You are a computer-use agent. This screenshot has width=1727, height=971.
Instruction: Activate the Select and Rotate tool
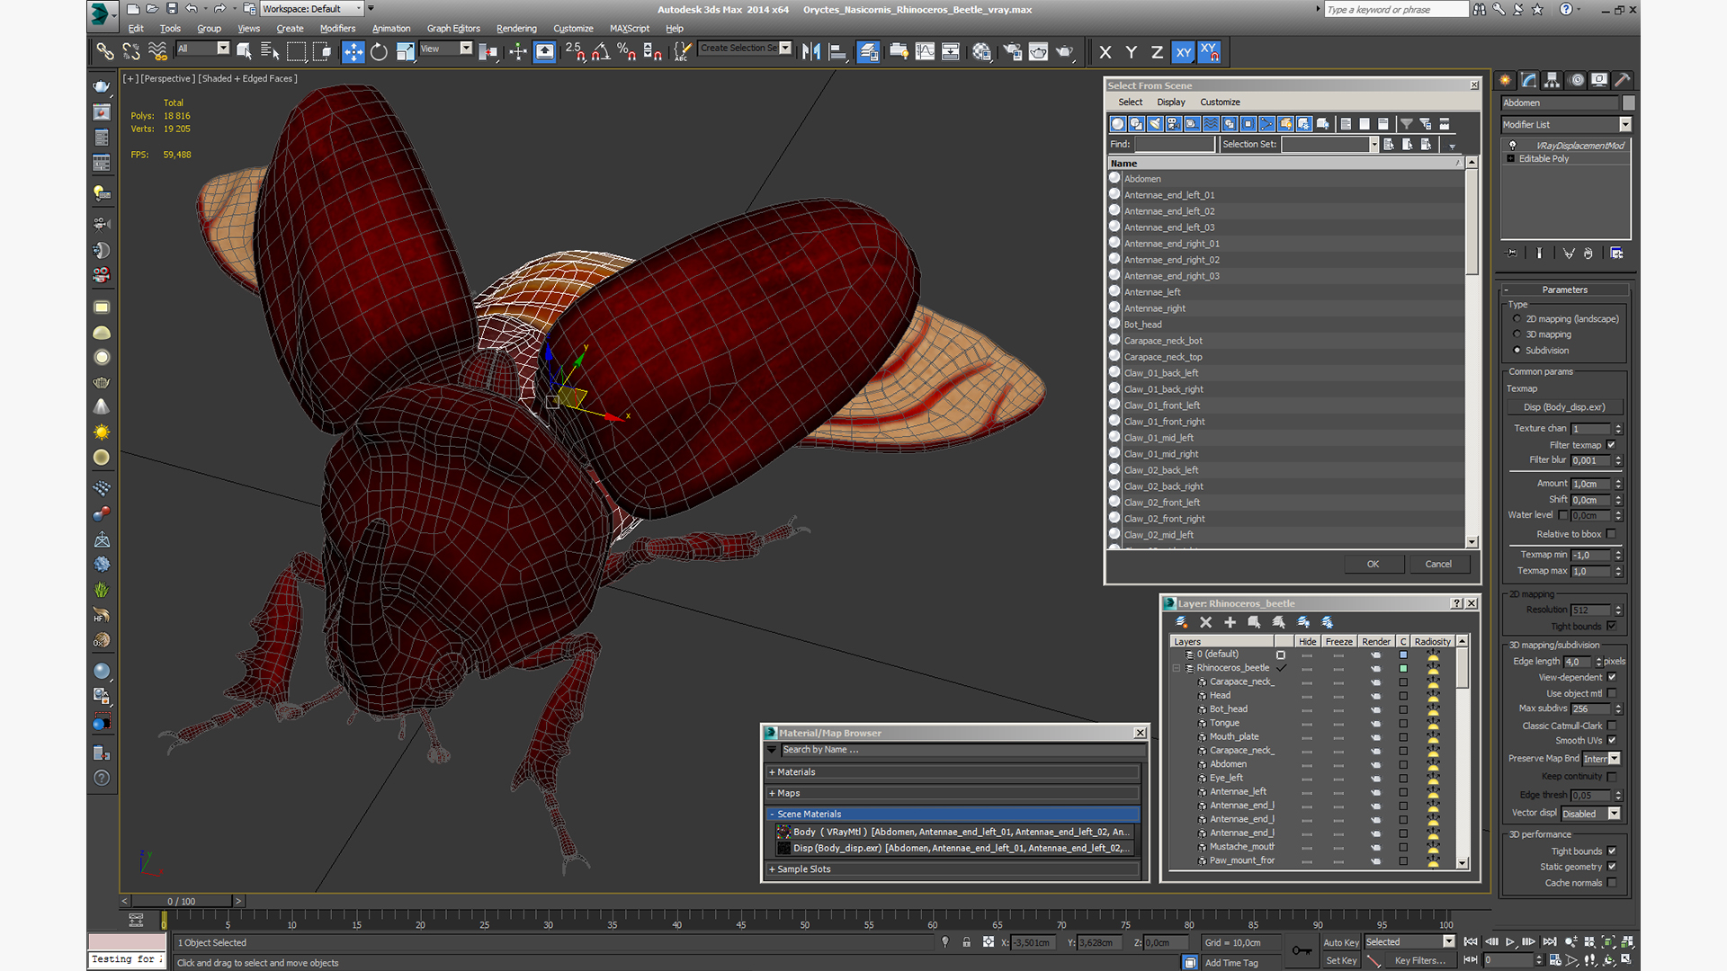pyautogui.click(x=379, y=52)
